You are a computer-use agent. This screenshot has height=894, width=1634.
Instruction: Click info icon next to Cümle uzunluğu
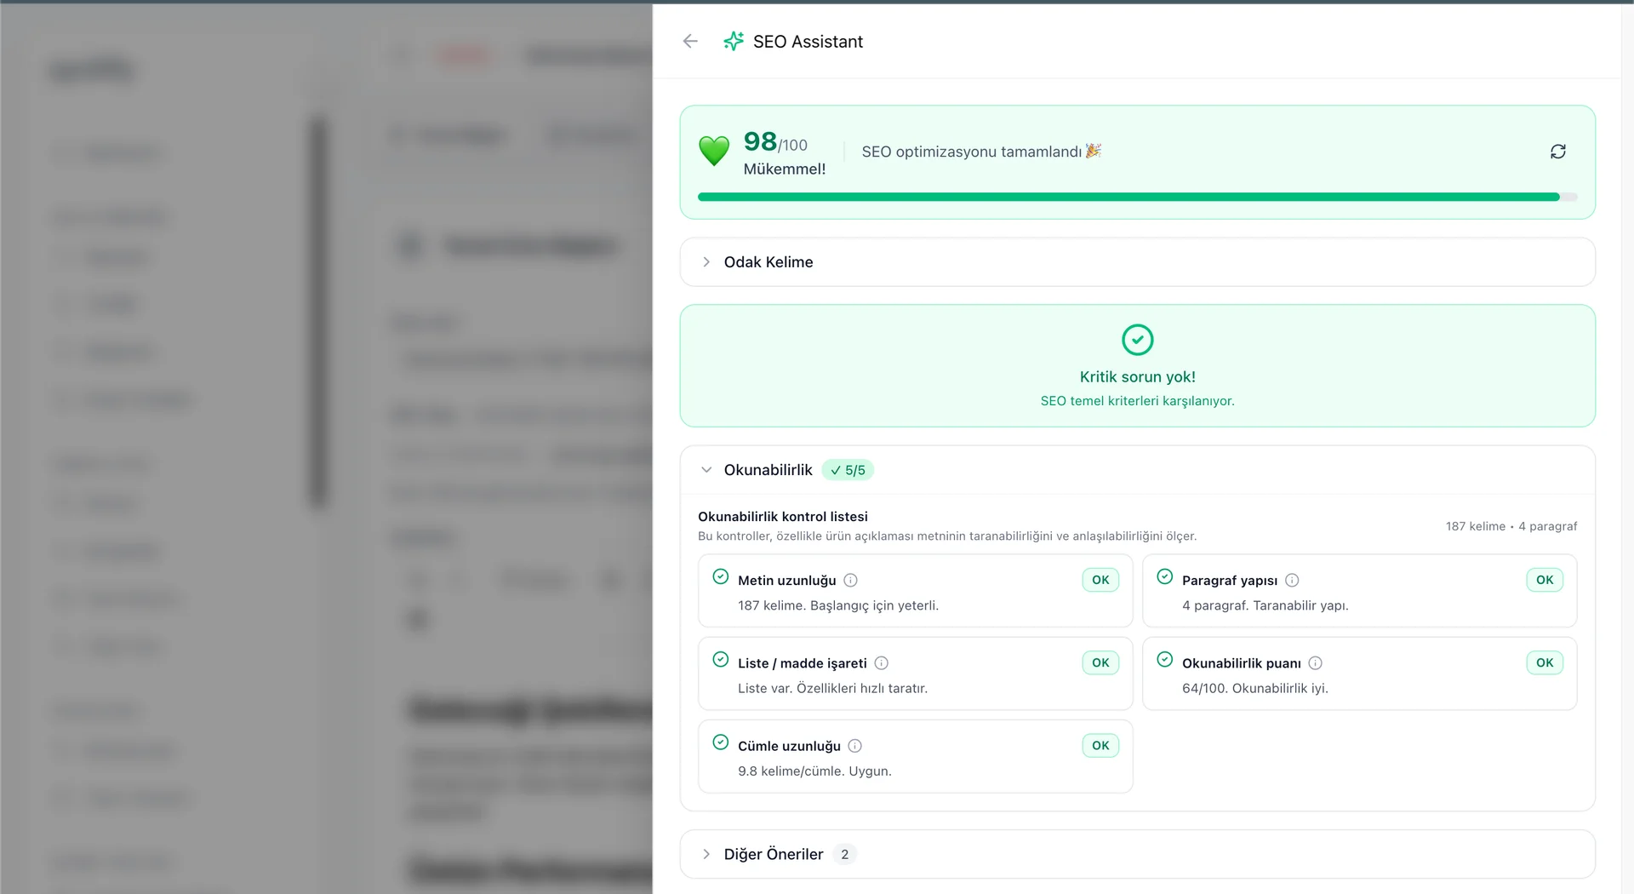[x=855, y=746]
